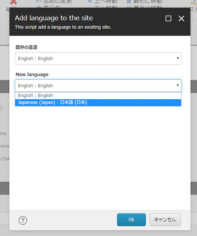Click the キャンセル button
This screenshot has height=236, width=197.
(x=165, y=220)
